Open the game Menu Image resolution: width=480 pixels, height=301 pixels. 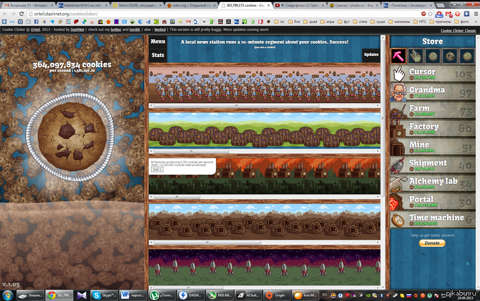(x=158, y=42)
